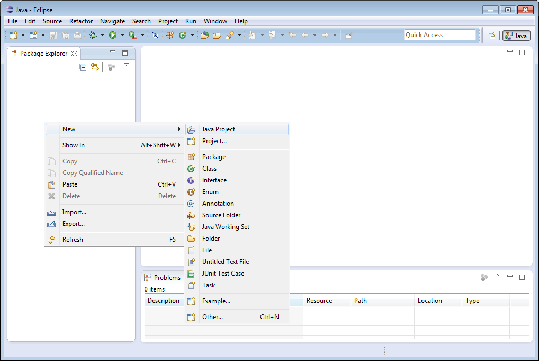
Task: Click Refresh in the context menu
Action: (114, 239)
